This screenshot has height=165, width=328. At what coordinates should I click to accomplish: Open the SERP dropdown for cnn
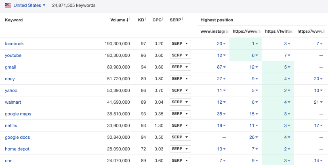tap(180, 161)
